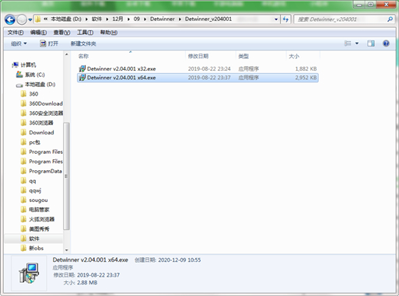Select 计算机 in the navigation tree
Image resolution: width=399 pixels, height=296 pixels.
click(28, 64)
